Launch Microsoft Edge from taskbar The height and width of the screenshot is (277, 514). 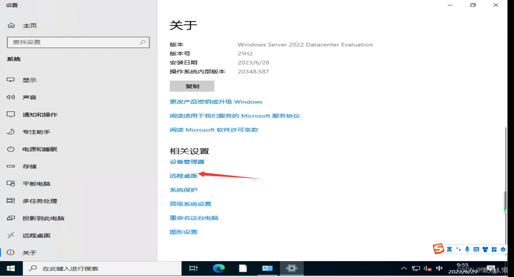[x=218, y=268]
